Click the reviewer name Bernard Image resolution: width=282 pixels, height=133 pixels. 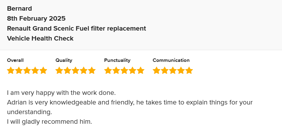[x=19, y=9]
